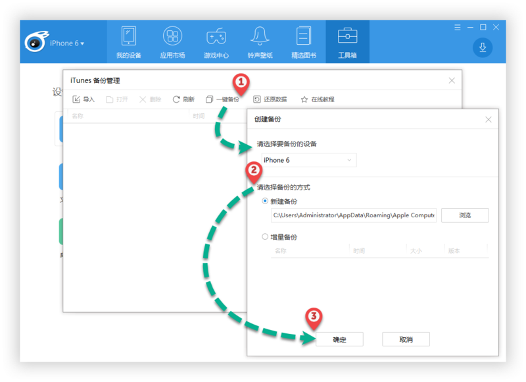The image size is (526, 382).
Task: Click 名称 column in incremental backup table
Action: pyautogui.click(x=281, y=251)
